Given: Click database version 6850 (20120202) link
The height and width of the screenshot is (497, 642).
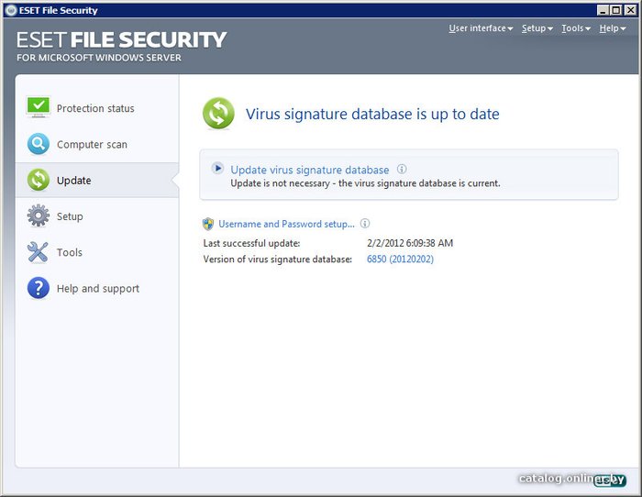Looking at the screenshot, I should point(400,260).
